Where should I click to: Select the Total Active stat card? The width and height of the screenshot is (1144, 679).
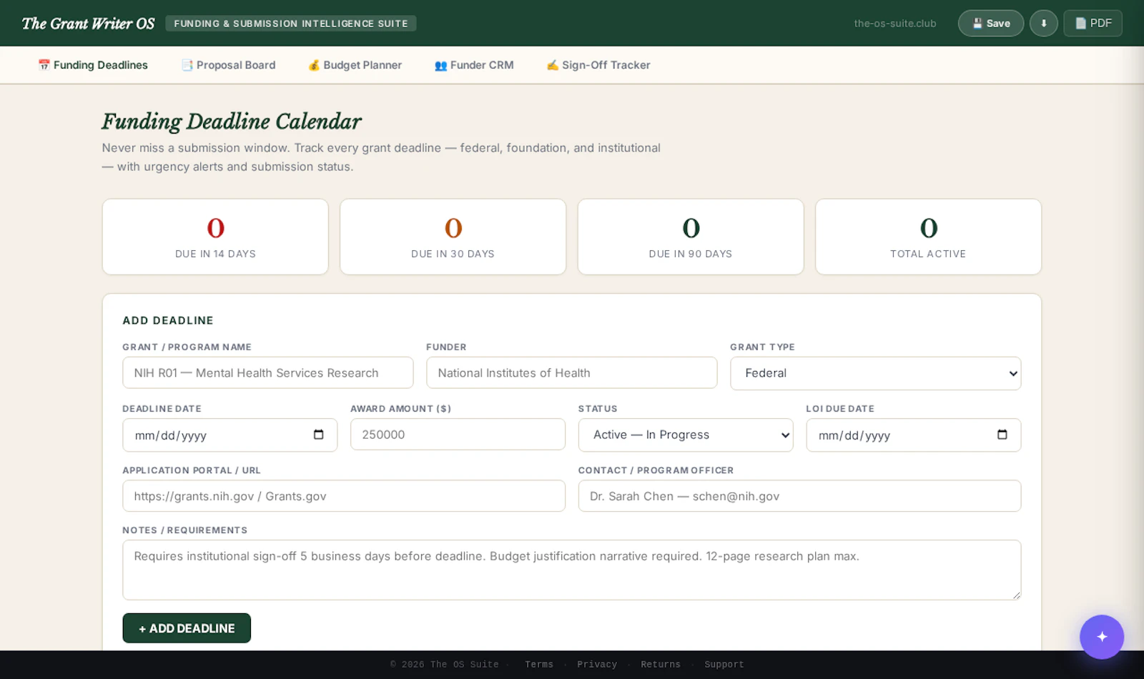point(928,237)
